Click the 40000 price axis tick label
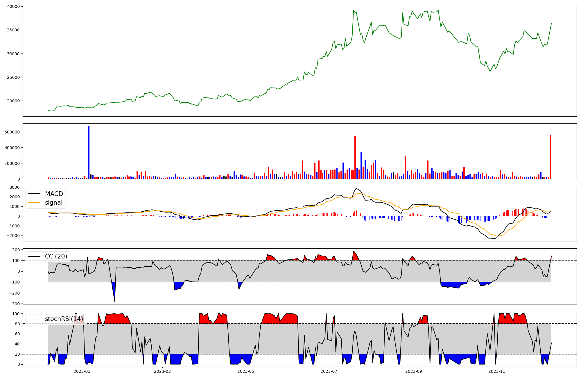Viewport: 581px width, 378px height. (13, 6)
